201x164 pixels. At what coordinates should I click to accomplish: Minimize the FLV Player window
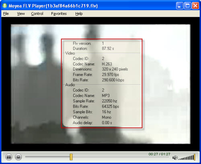click(x=179, y=6)
